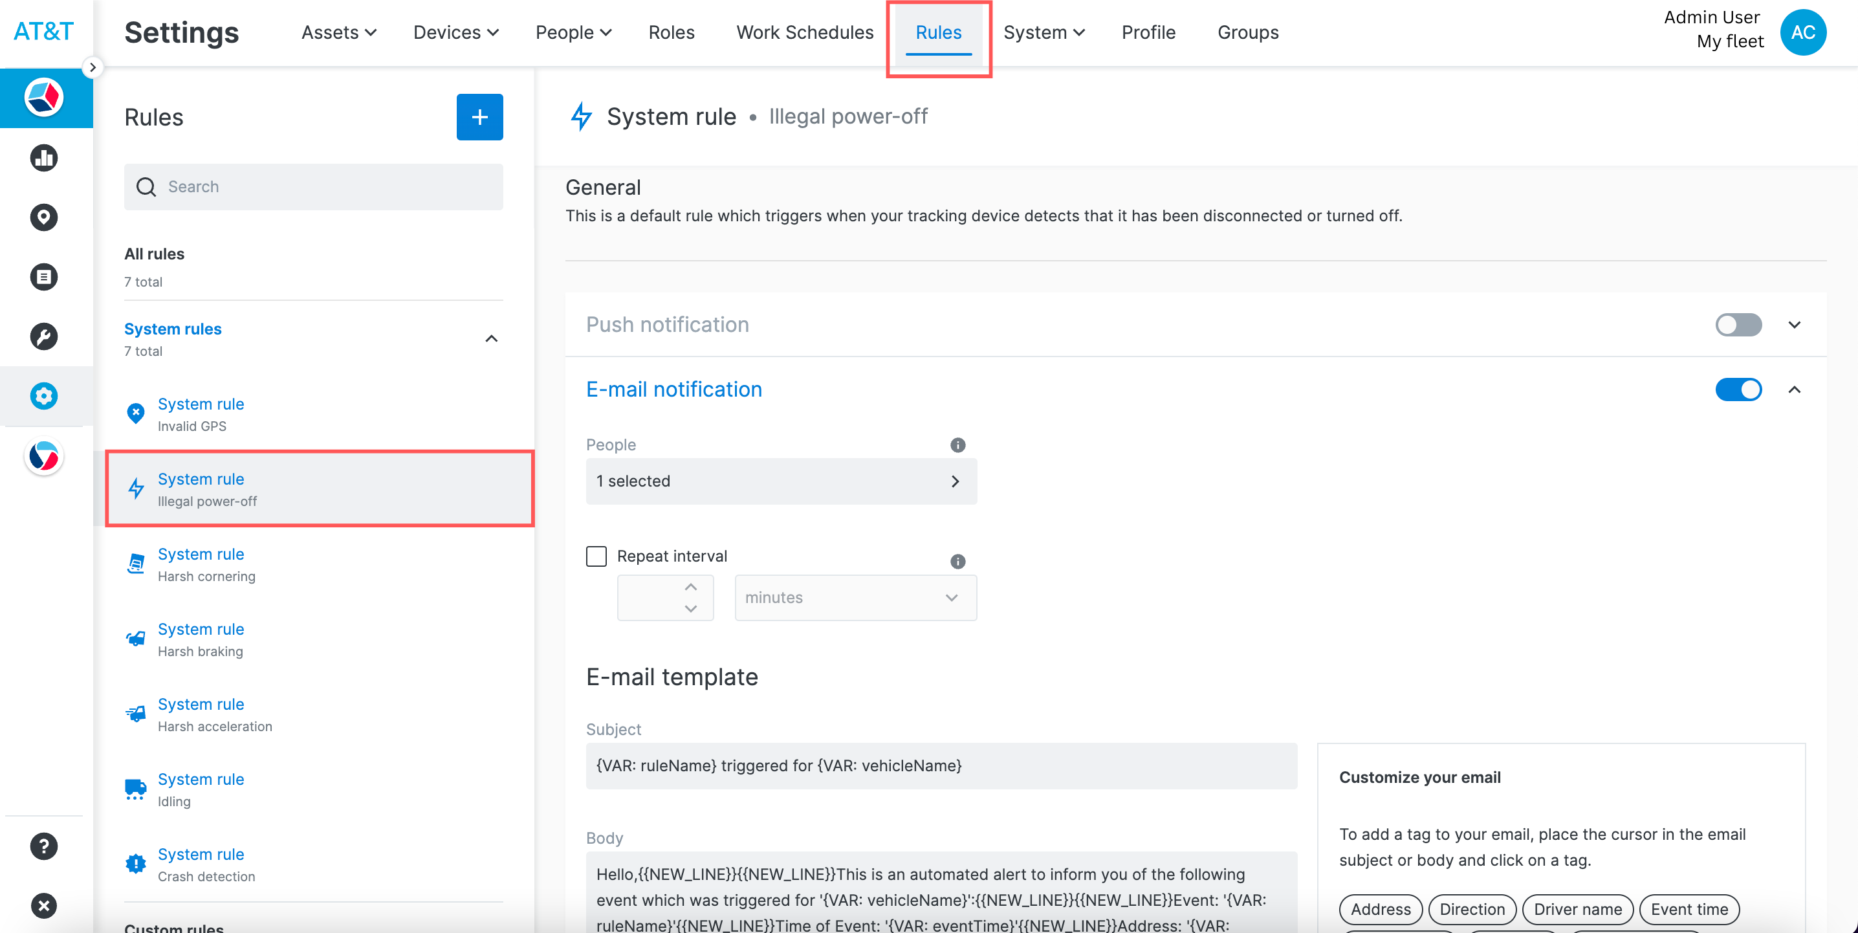Open the System menu

[x=1044, y=32]
